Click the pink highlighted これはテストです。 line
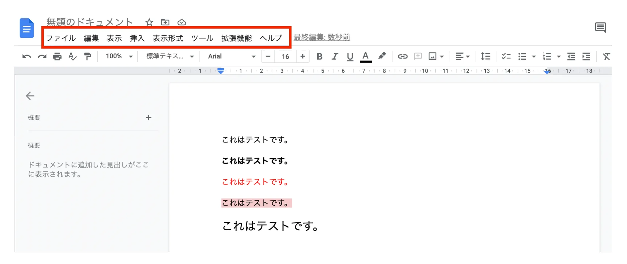This screenshot has width=627, height=264. [x=256, y=203]
